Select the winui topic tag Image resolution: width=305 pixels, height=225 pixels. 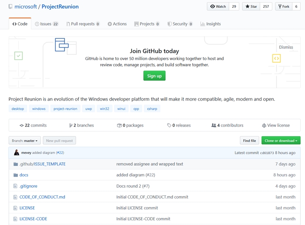pos(121,109)
